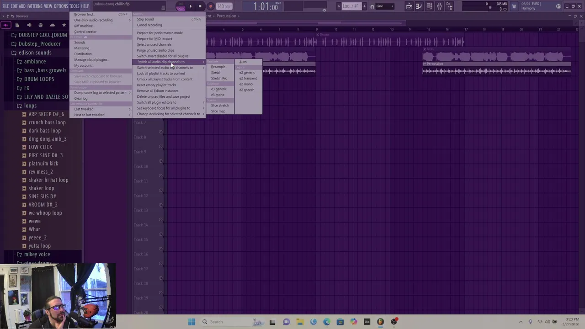
Task: Click the Browser up arrow icon
Action: (x=7, y=16)
